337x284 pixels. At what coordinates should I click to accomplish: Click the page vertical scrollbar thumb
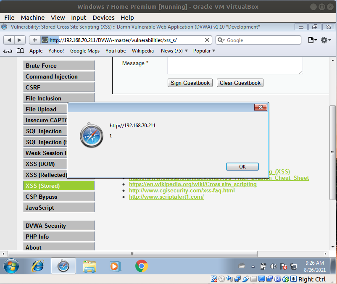pyautogui.click(x=332, y=153)
